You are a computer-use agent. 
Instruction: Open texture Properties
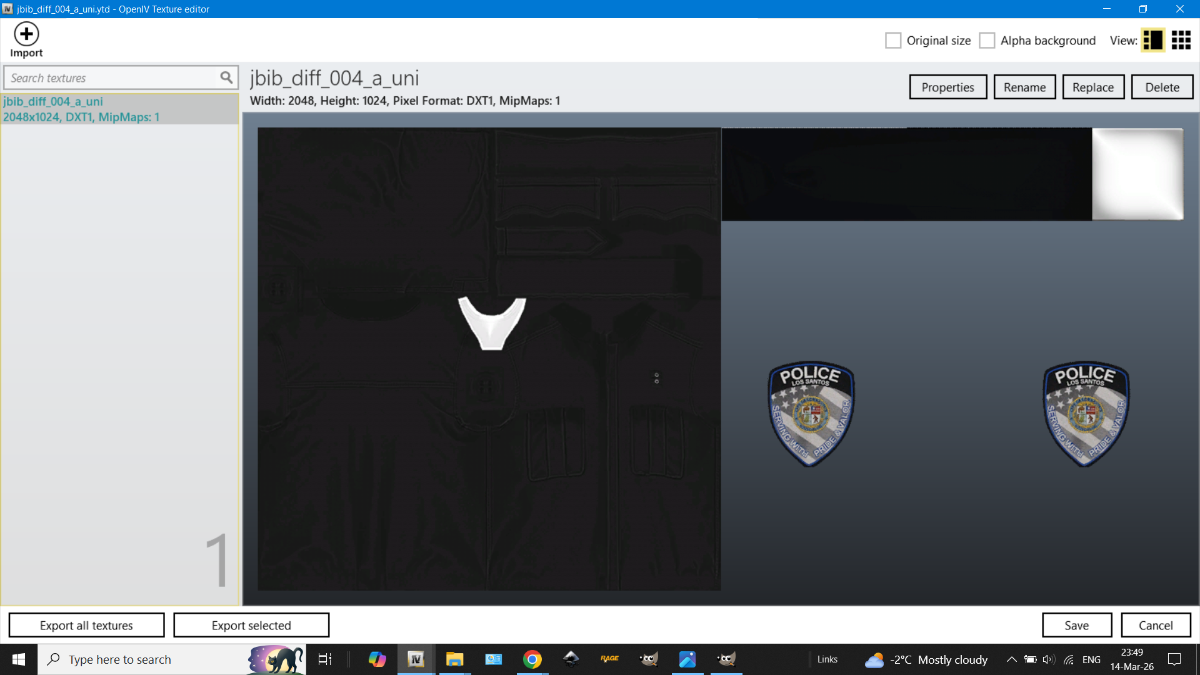point(947,87)
